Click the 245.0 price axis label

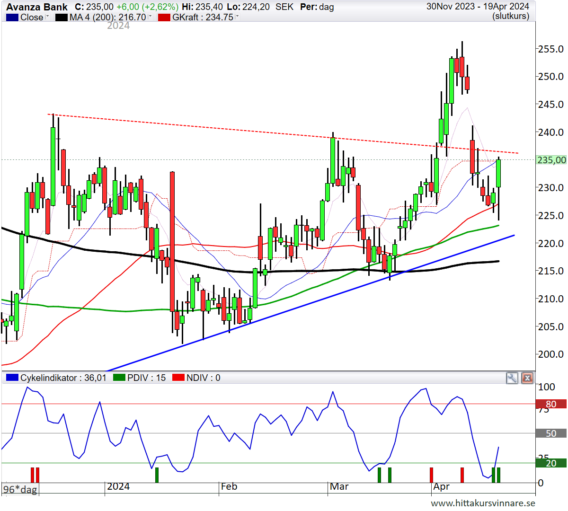point(551,105)
